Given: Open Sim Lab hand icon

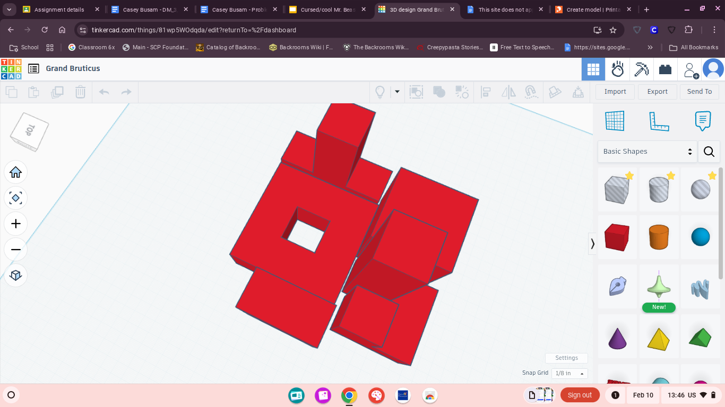Looking at the screenshot, I should click(x=617, y=69).
